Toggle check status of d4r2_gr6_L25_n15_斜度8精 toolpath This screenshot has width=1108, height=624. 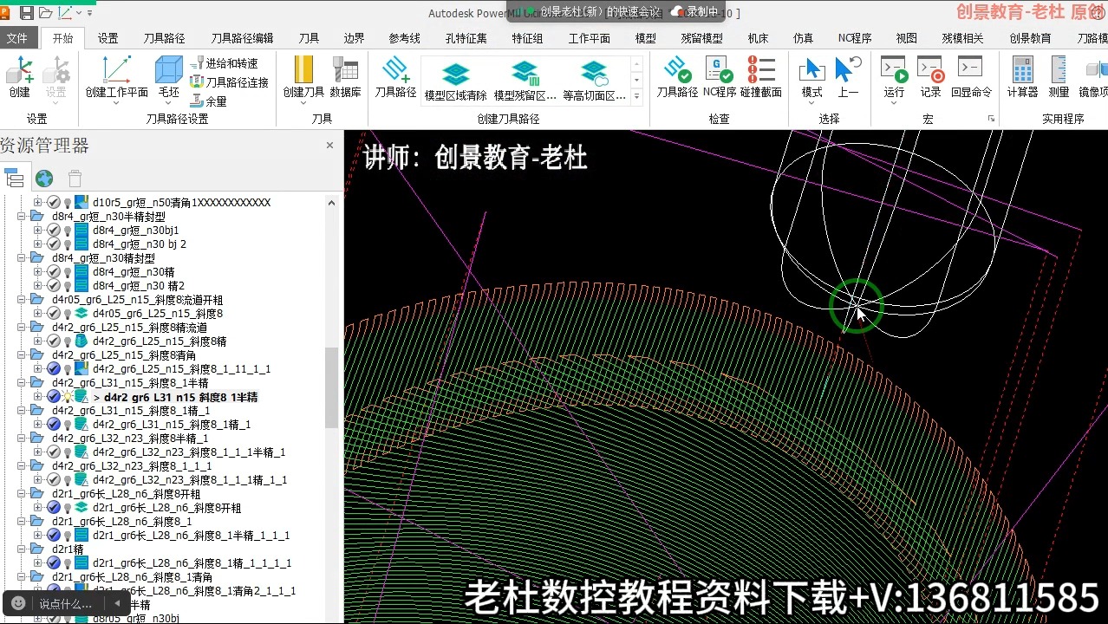54,341
